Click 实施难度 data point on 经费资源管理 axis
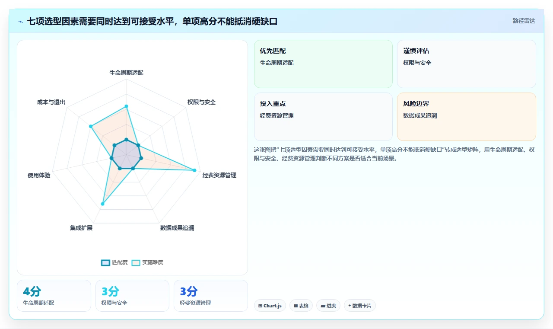The height and width of the screenshot is (329, 553). pyautogui.click(x=194, y=170)
